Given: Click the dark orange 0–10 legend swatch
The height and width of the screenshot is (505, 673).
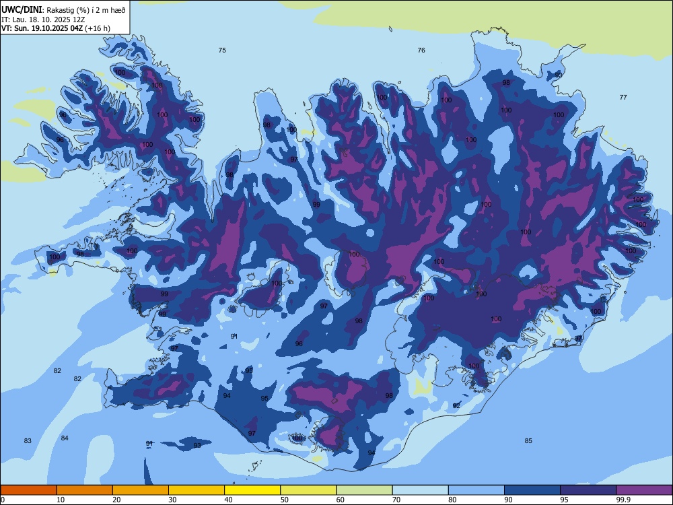Looking at the screenshot, I should click(28, 490).
